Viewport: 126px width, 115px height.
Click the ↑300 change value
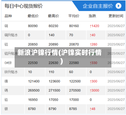[x=93, y=81]
